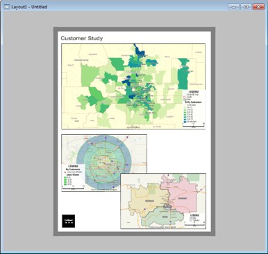Select the large green choropleth map
The height and width of the screenshot is (254, 268).
pyautogui.click(x=133, y=86)
